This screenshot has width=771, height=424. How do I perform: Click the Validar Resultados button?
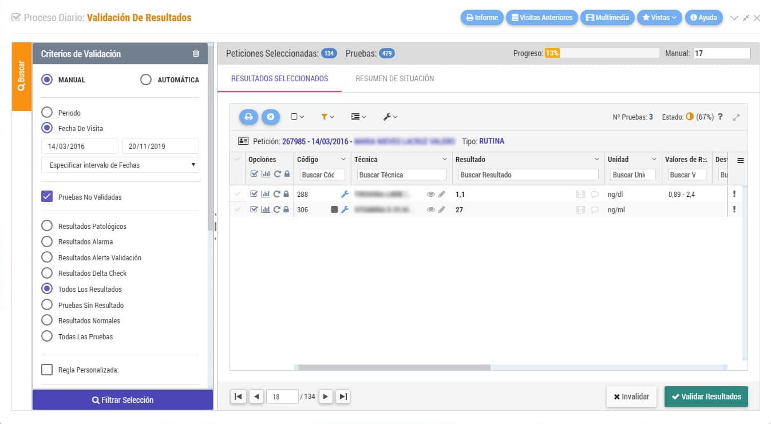point(706,397)
